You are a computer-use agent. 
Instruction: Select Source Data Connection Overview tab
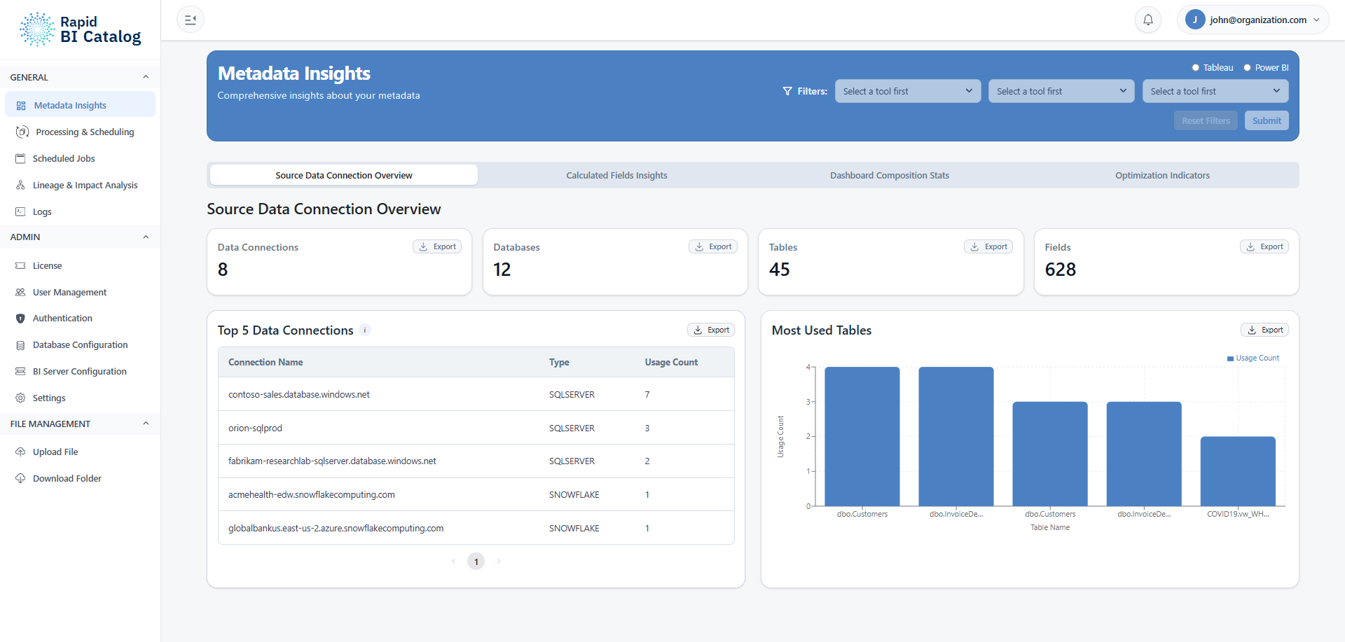(344, 175)
